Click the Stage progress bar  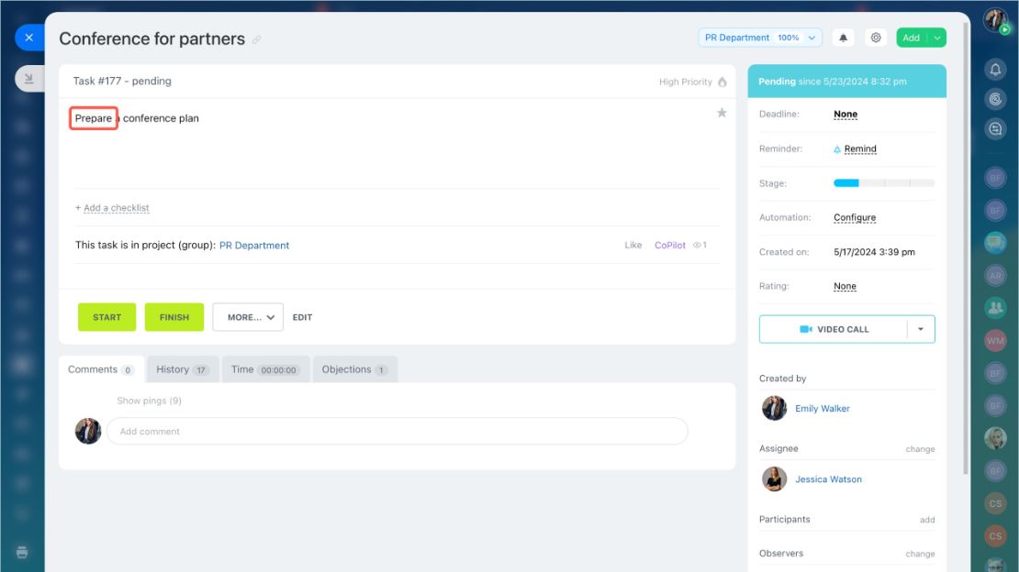[884, 183]
